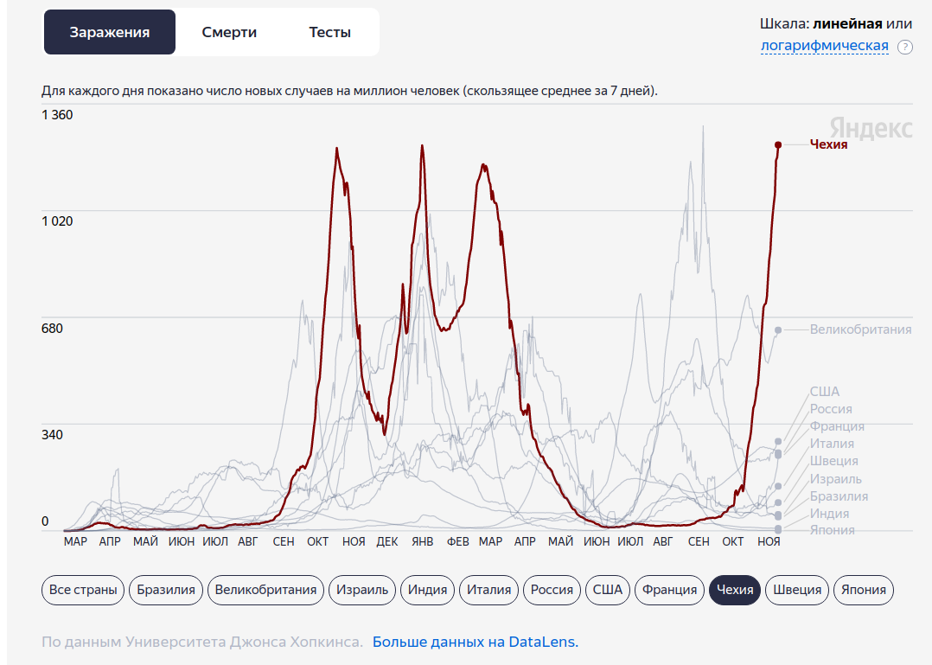Click the help question mark icon
Image resolution: width=932 pixels, height=665 pixels.
904,47
